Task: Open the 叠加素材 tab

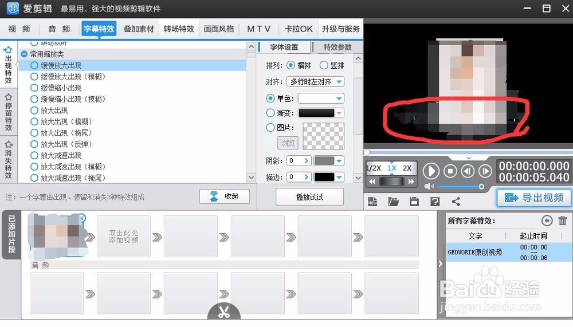Action: pos(139,29)
